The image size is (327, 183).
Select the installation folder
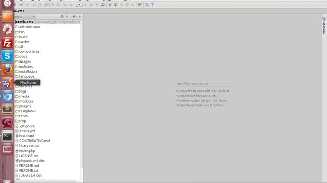tap(26, 71)
